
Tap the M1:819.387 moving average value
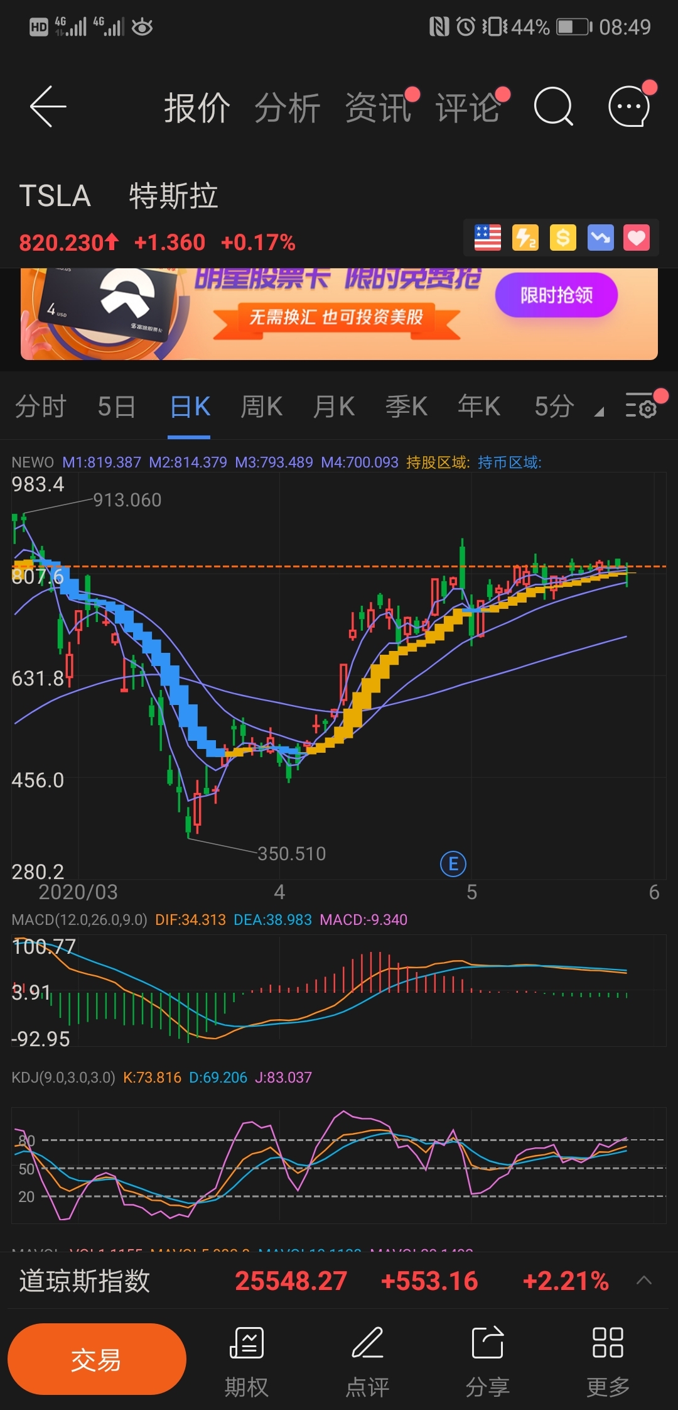[102, 462]
